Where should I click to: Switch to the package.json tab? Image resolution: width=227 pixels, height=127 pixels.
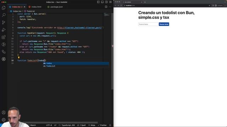[x=57, y=7]
